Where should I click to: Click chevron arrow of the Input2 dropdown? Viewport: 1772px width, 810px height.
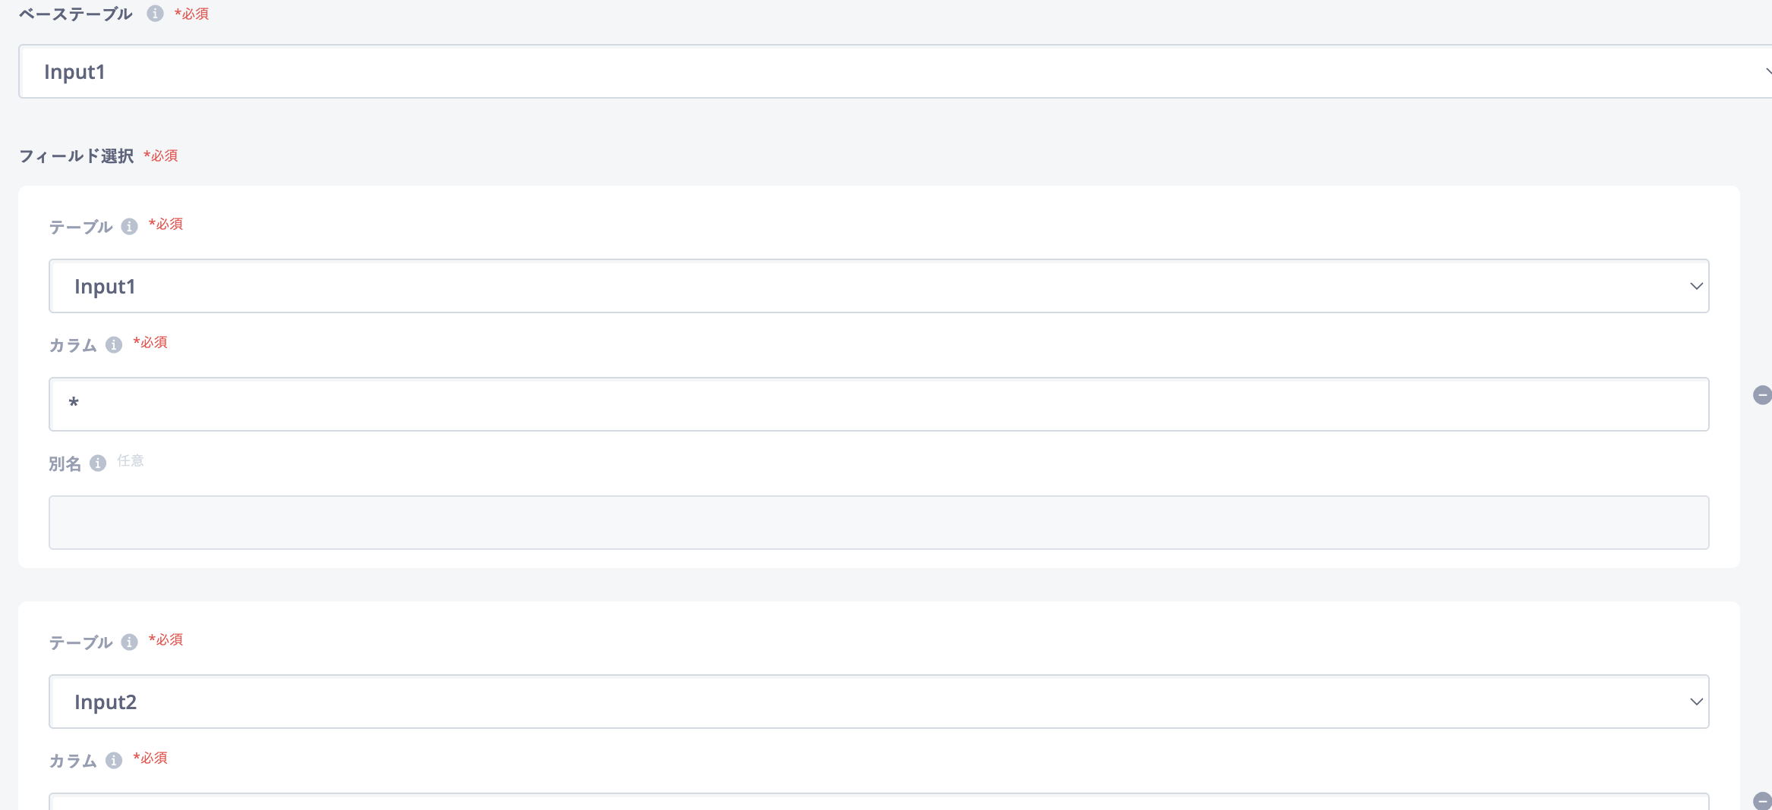click(1696, 702)
